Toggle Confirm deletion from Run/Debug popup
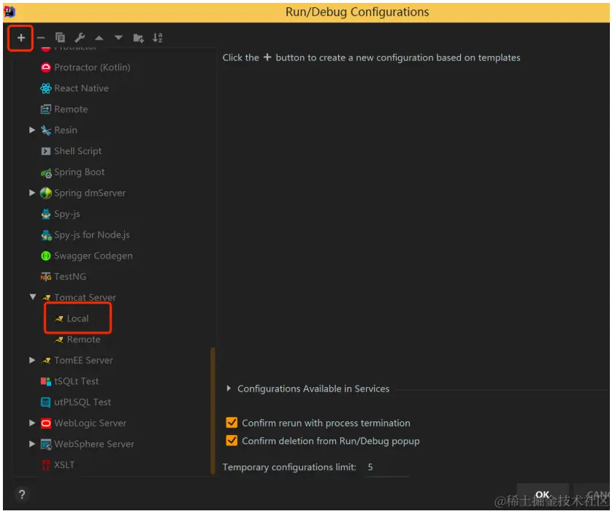615x514 pixels. point(232,440)
